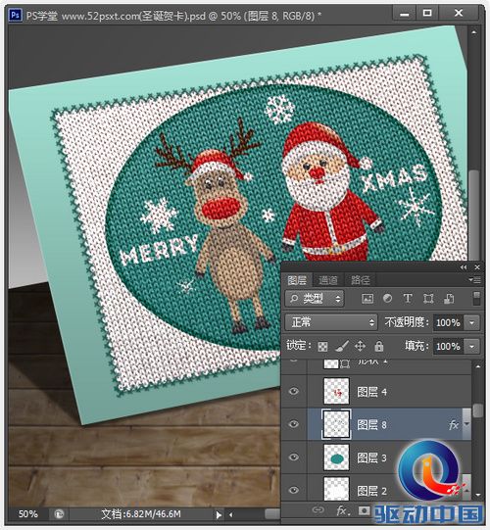
Task: Click the type layer filter icon
Action: (x=408, y=299)
